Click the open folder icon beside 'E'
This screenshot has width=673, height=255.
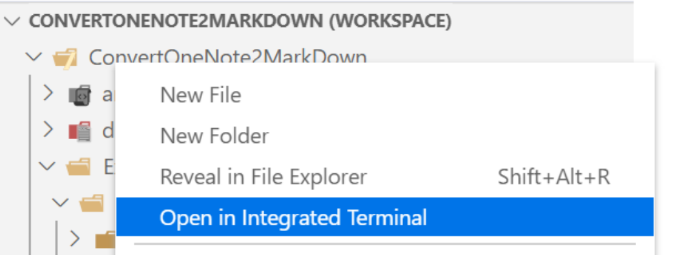point(78,167)
